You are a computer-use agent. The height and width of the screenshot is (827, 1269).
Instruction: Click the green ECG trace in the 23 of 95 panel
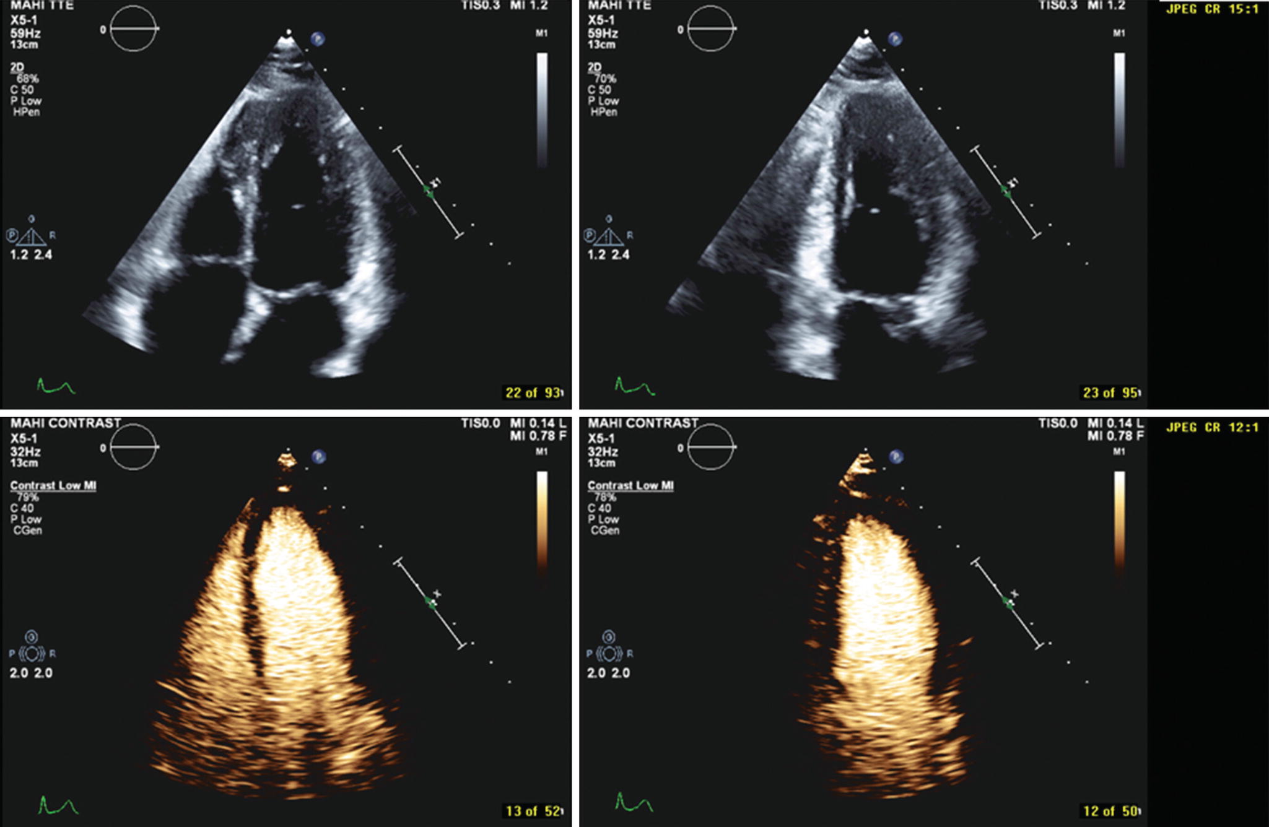click(634, 386)
